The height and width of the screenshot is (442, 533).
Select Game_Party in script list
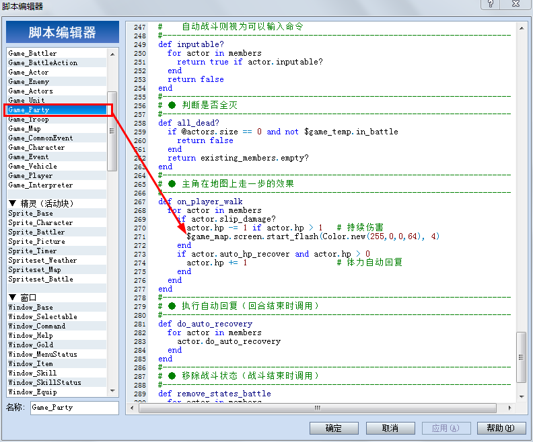click(57, 110)
